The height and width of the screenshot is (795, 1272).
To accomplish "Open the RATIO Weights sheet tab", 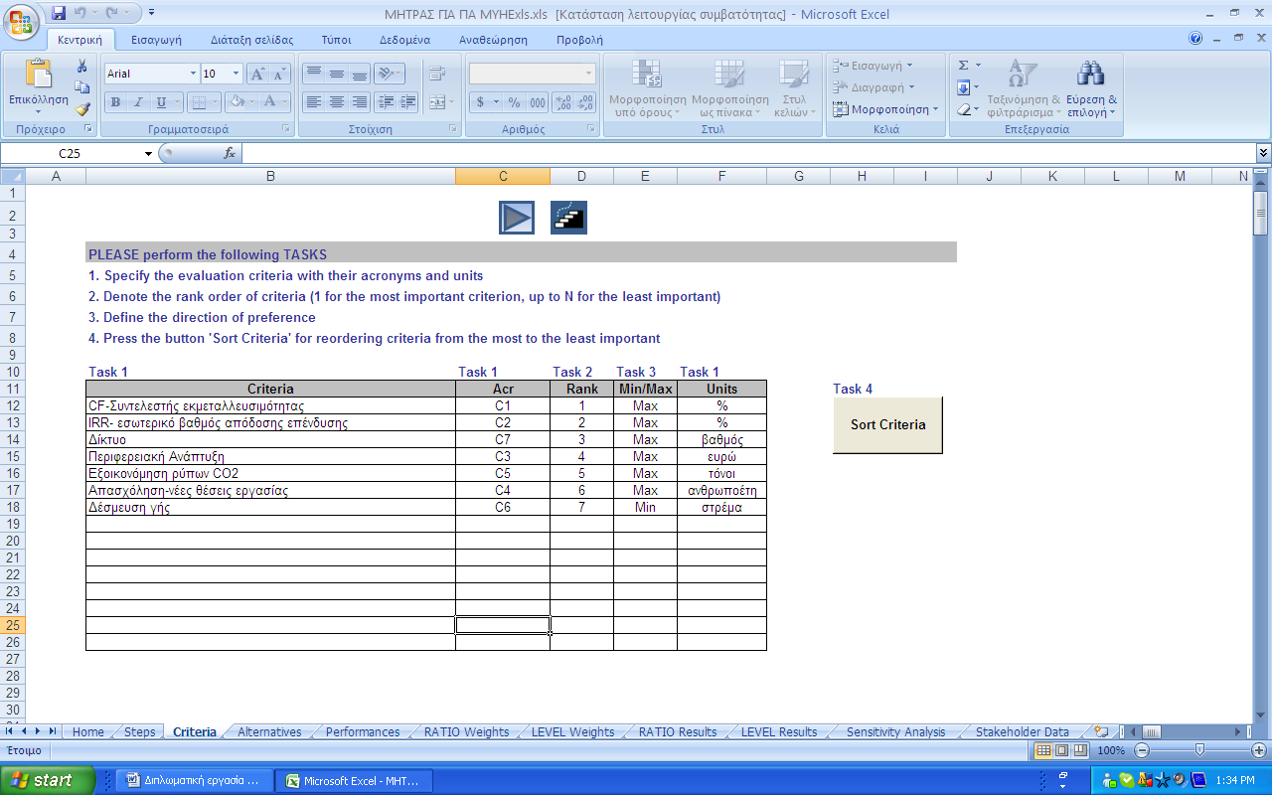I will tap(466, 731).
